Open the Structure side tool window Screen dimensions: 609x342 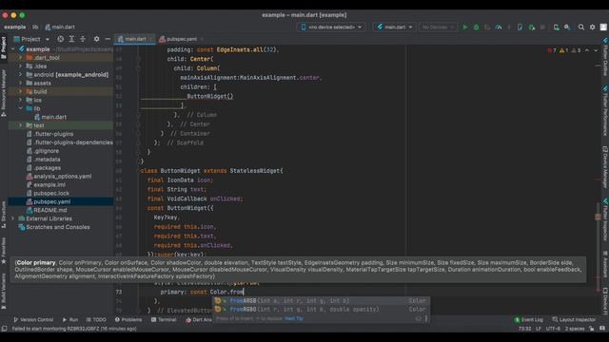[4, 214]
